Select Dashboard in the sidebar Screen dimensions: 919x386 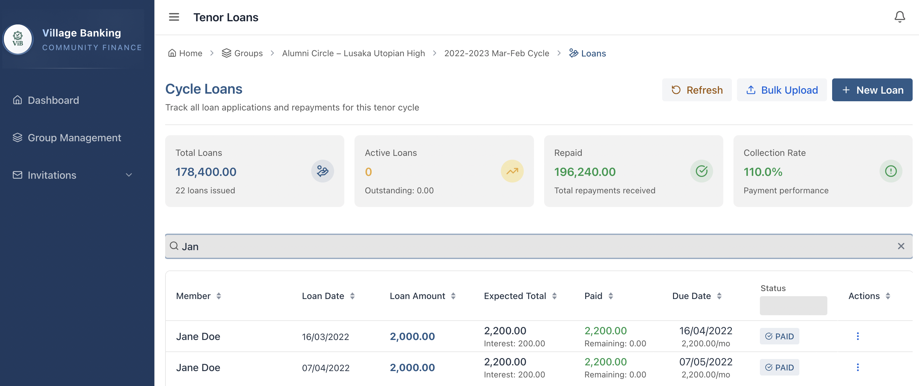point(53,100)
